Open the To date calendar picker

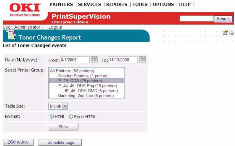coord(142,59)
